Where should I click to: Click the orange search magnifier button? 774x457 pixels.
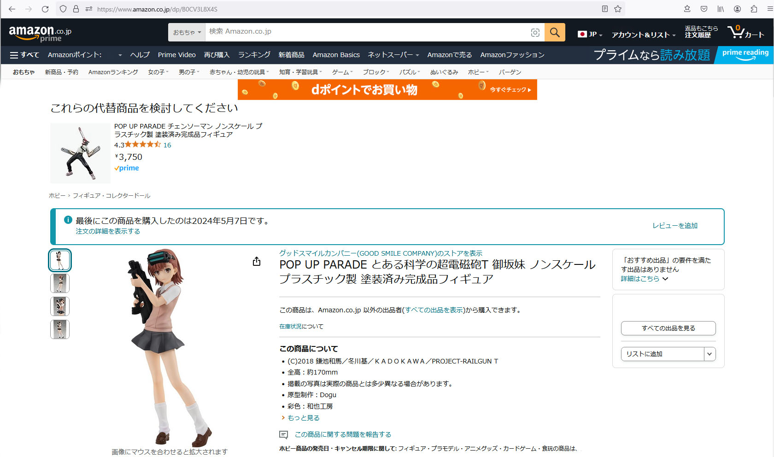point(555,32)
